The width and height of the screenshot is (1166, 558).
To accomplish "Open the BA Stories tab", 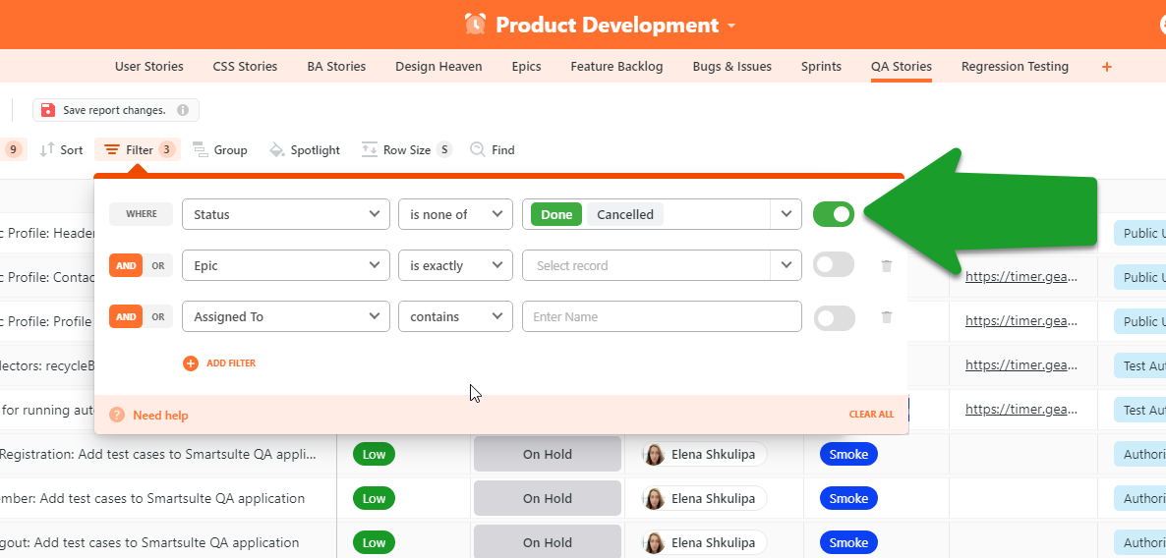I will [336, 66].
